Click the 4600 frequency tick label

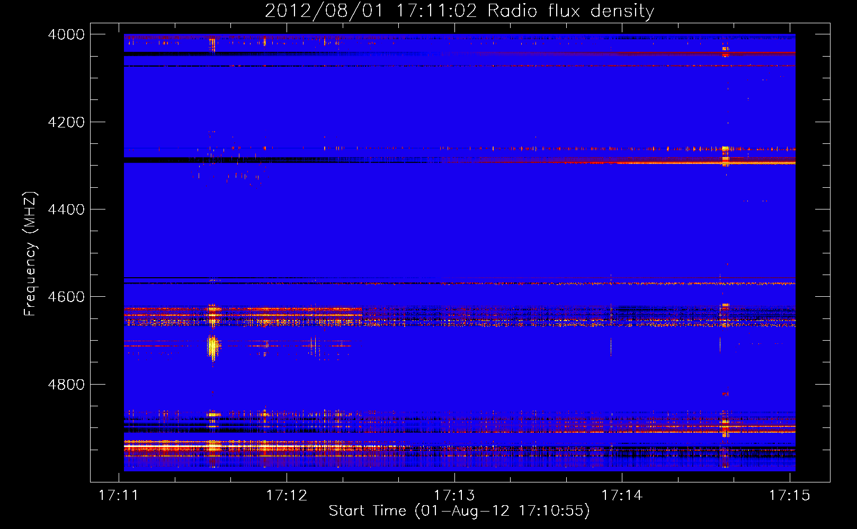[x=66, y=297]
